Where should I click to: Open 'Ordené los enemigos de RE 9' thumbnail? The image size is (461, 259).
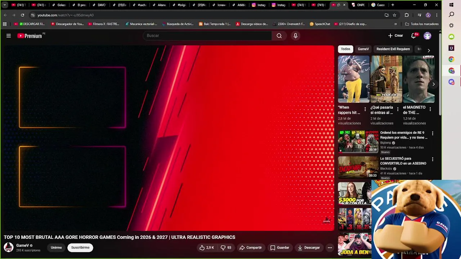tap(358, 141)
